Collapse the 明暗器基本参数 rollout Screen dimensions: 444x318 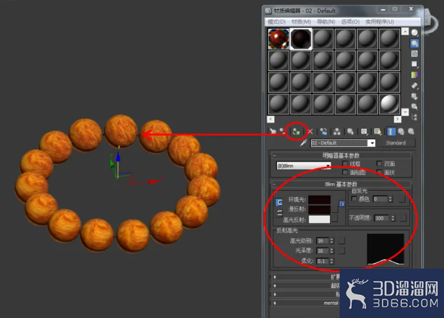point(342,155)
